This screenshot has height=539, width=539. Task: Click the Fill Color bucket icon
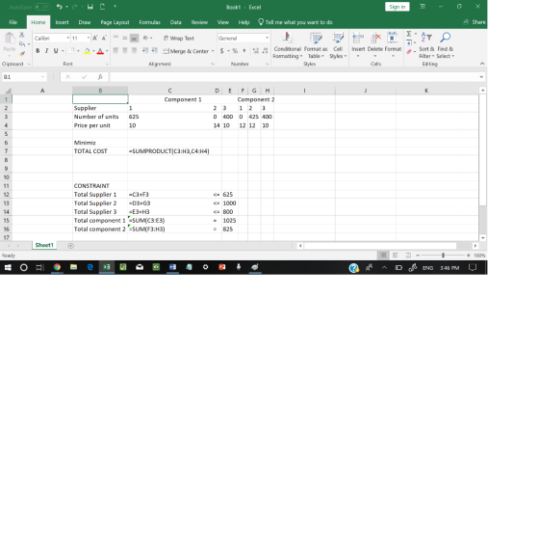[x=87, y=51]
